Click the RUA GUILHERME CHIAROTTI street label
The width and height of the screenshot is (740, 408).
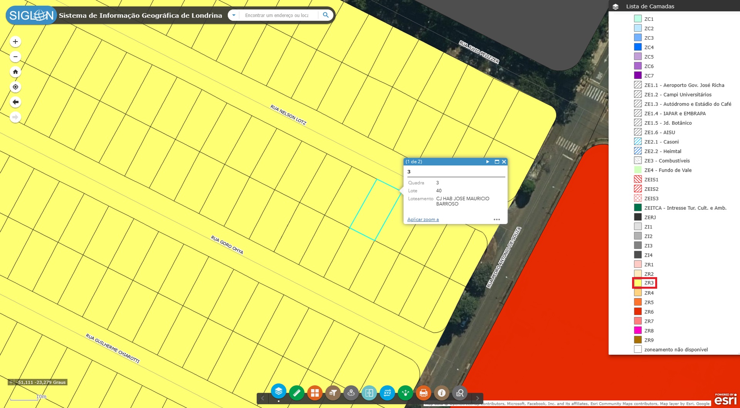[x=113, y=348]
